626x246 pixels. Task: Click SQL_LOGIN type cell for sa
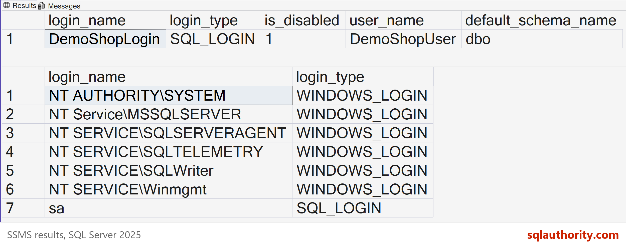[x=363, y=208]
